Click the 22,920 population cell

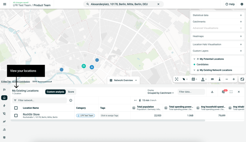[x=158, y=115]
